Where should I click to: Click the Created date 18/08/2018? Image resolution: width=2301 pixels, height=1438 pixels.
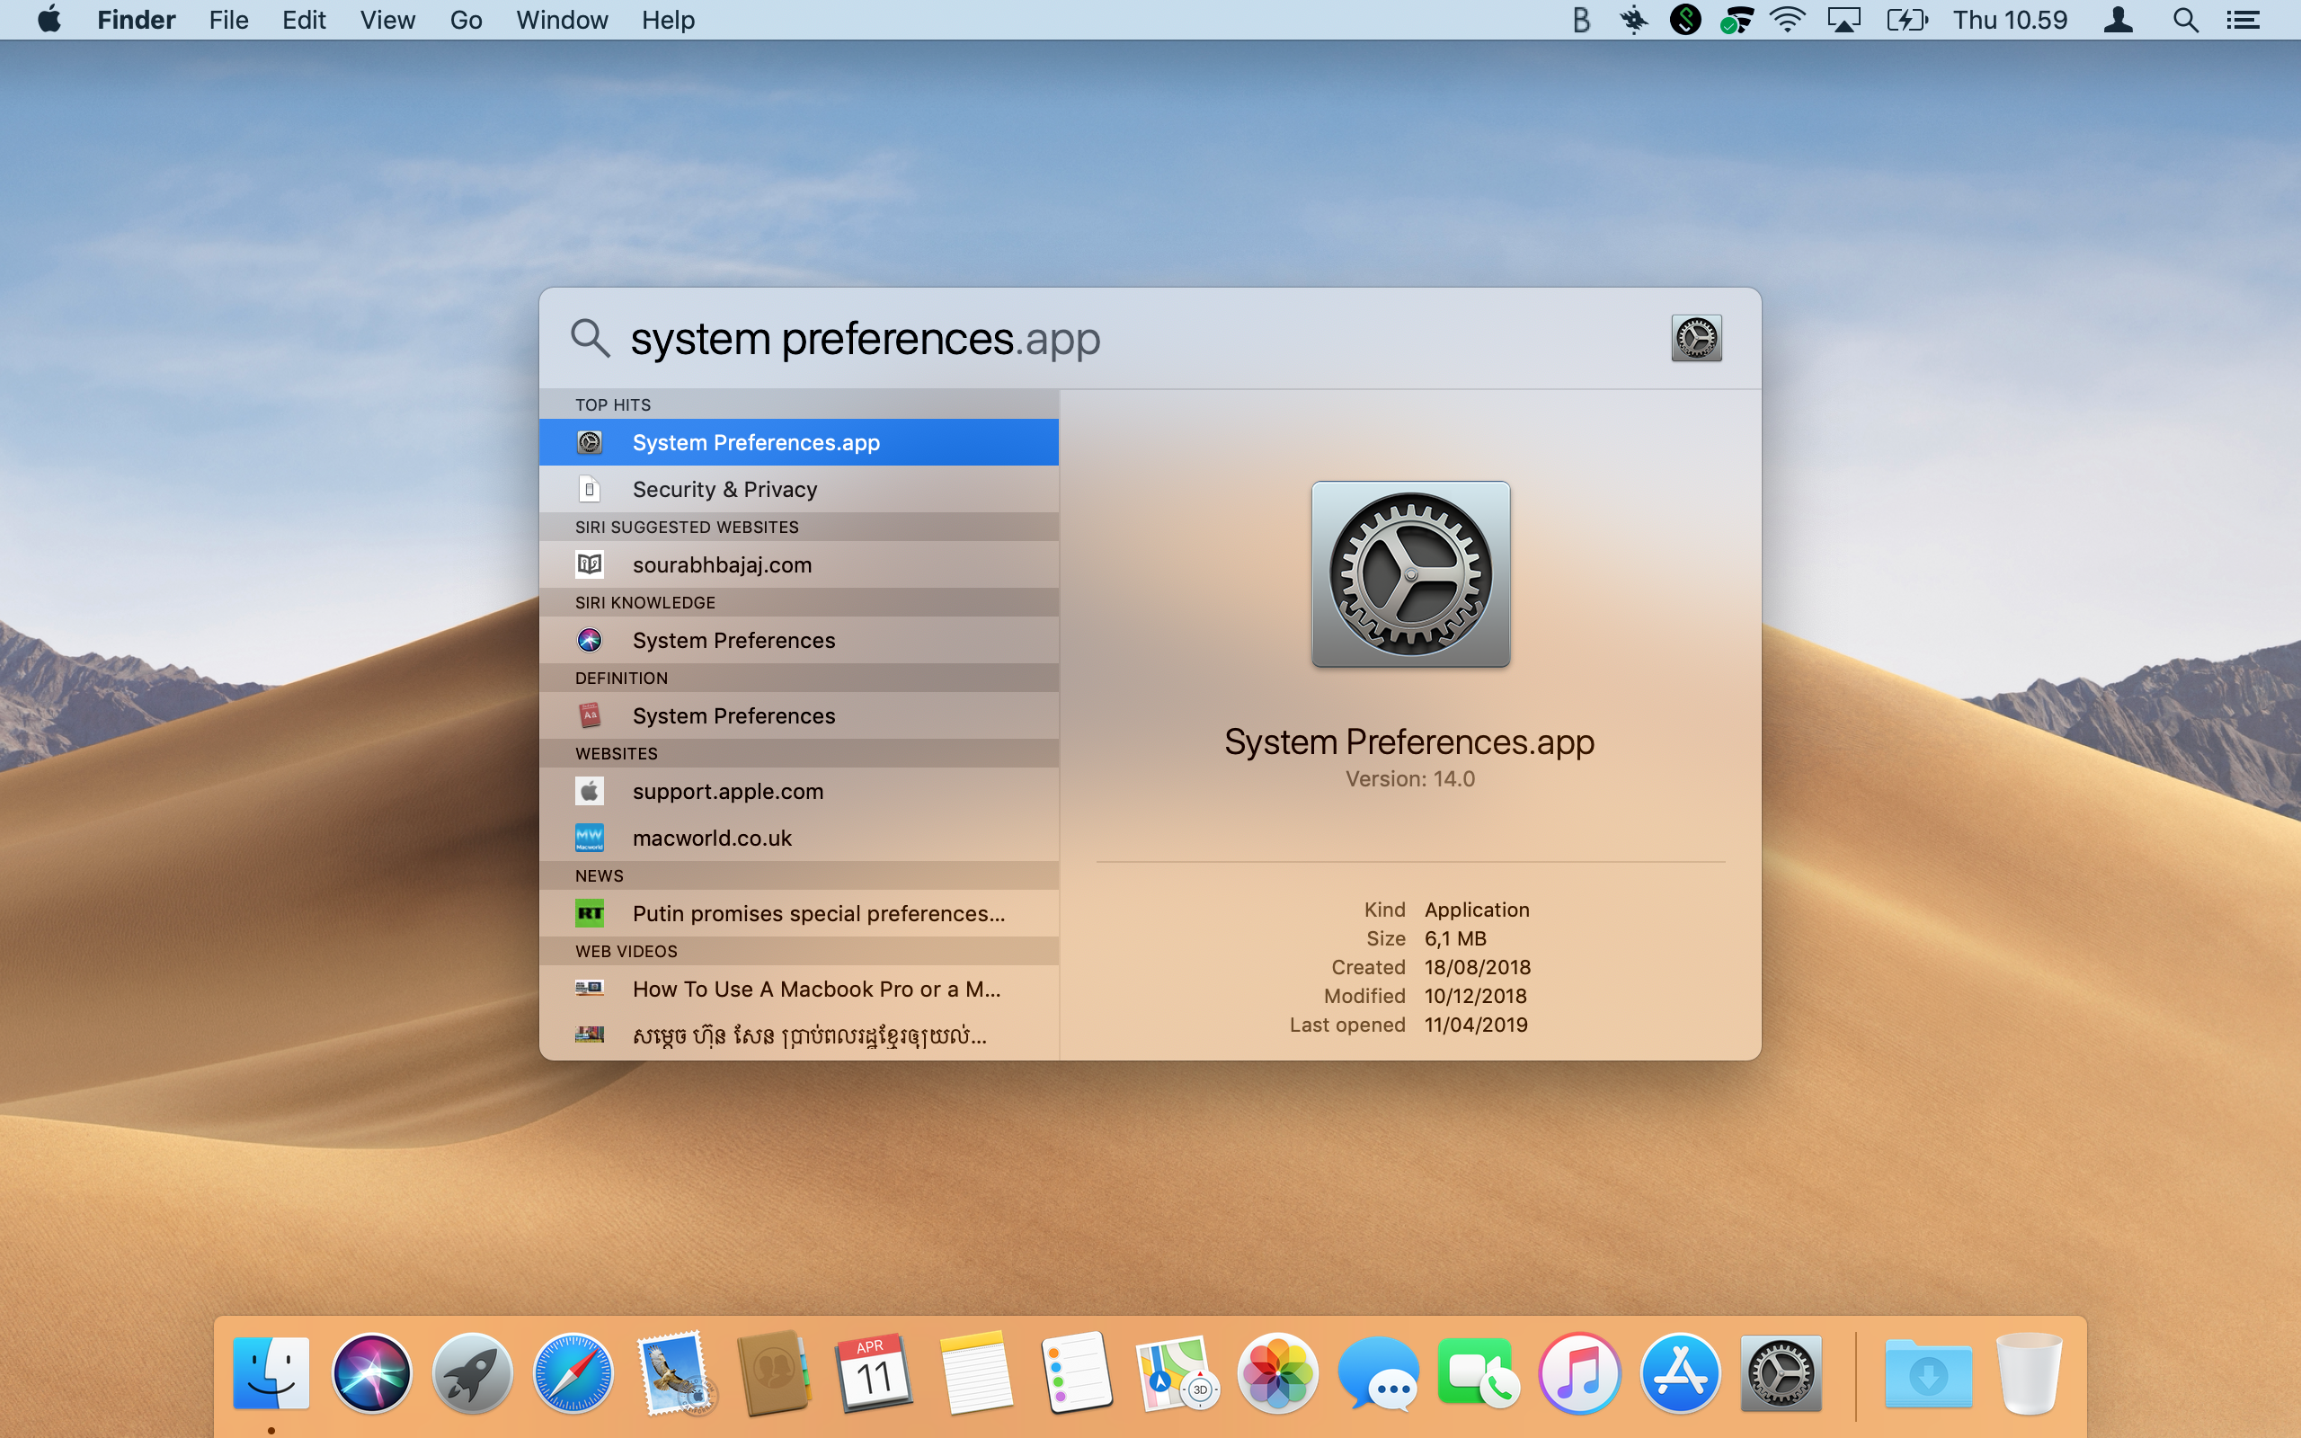(x=1478, y=967)
